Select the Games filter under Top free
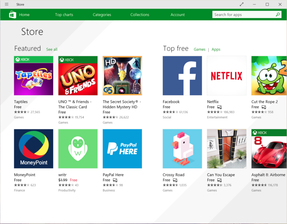This screenshot has width=287, height=224. coord(199,50)
